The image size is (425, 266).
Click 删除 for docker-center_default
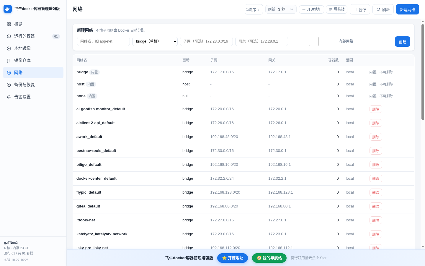376,179
